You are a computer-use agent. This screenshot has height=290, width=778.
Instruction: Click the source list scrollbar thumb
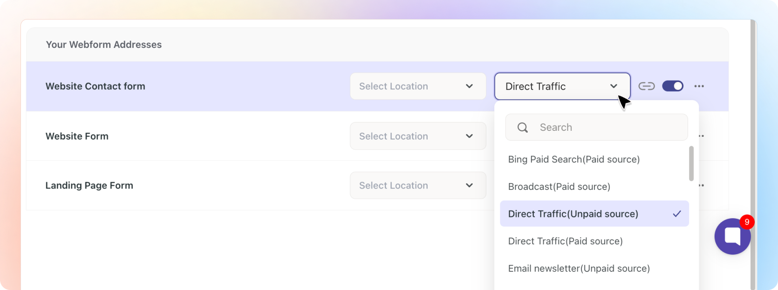(691, 163)
